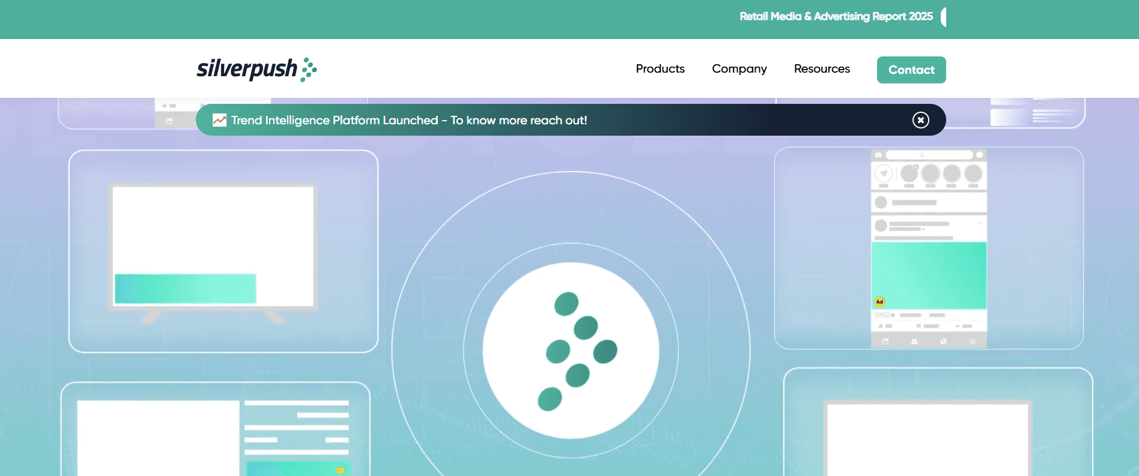1139x476 pixels.
Task: Open Retail Media & Advertising Report 2025 link
Action: (x=836, y=17)
